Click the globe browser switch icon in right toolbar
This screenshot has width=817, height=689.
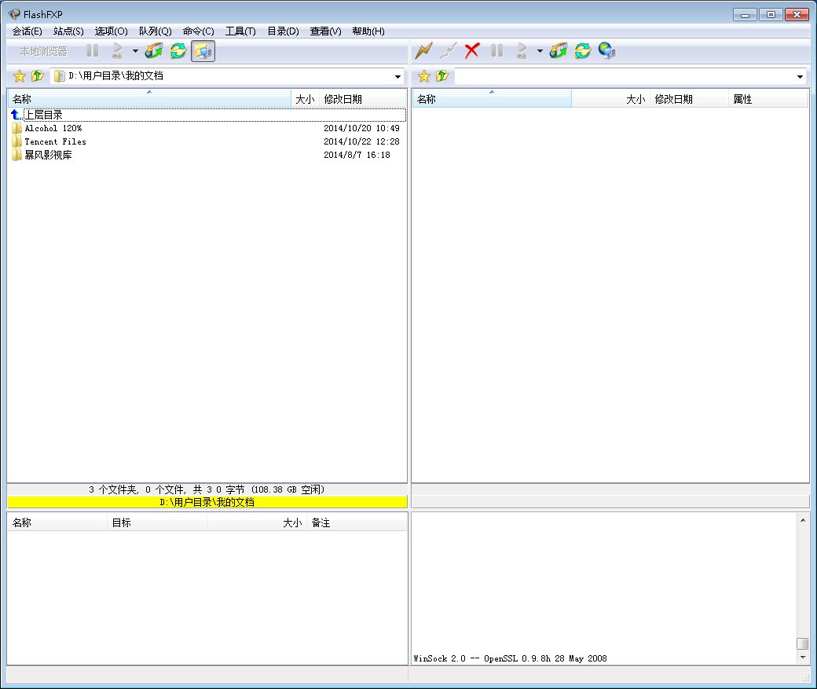pos(607,50)
